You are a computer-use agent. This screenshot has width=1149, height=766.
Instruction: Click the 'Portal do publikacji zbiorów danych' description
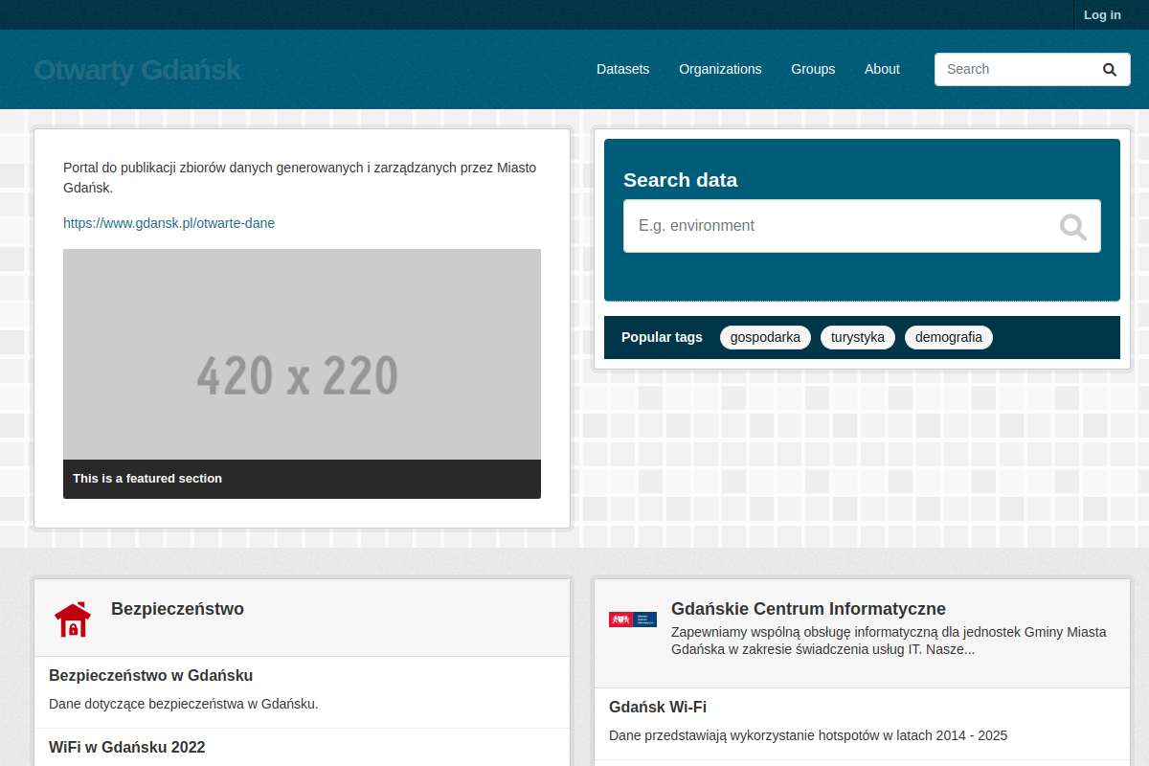[x=300, y=177]
